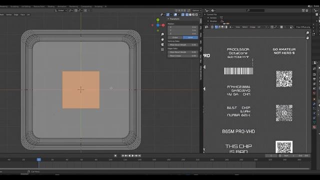Screen dimensions: 320x180
Task: Select rendered viewport shading
Action: pyautogui.click(x=196, y=14)
